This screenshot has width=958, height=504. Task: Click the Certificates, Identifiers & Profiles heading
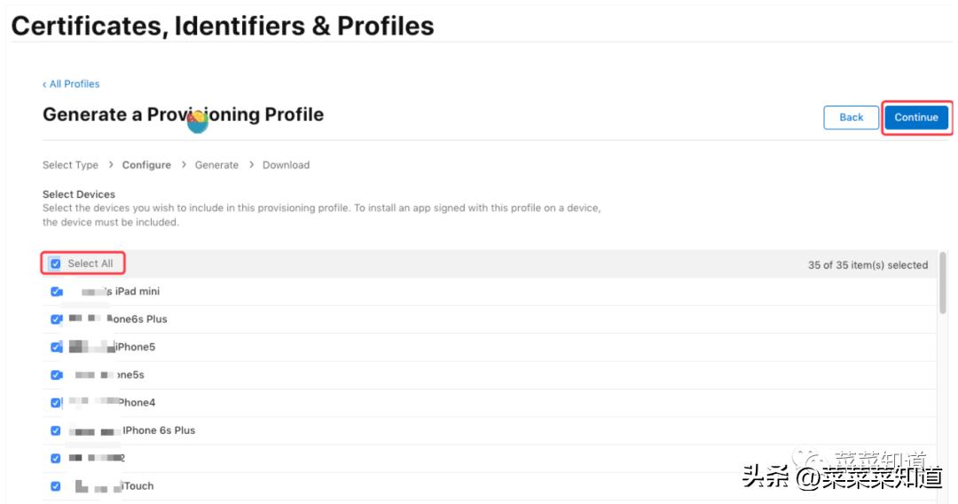(223, 26)
